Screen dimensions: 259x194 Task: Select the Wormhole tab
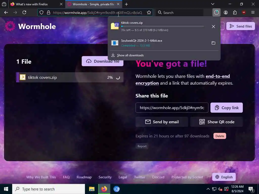[94, 4]
